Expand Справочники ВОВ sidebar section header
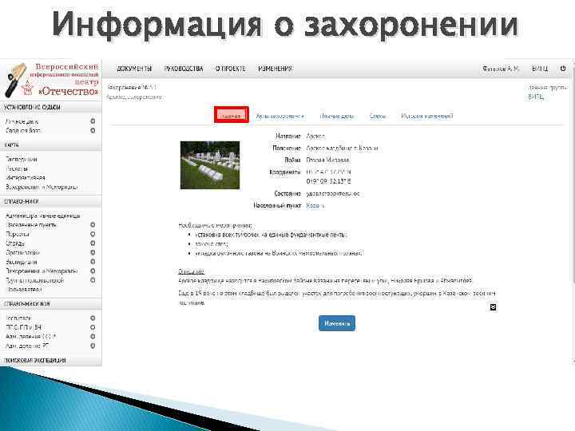The image size is (575, 431). pyautogui.click(x=50, y=304)
